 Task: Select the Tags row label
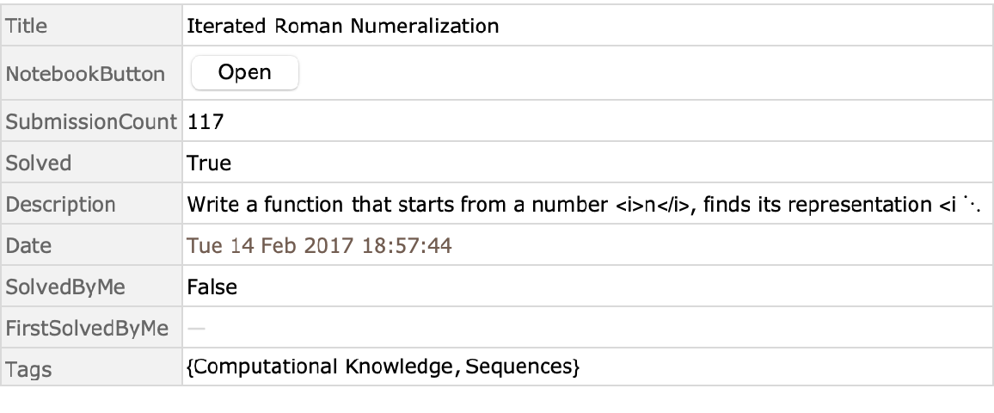click(x=28, y=370)
